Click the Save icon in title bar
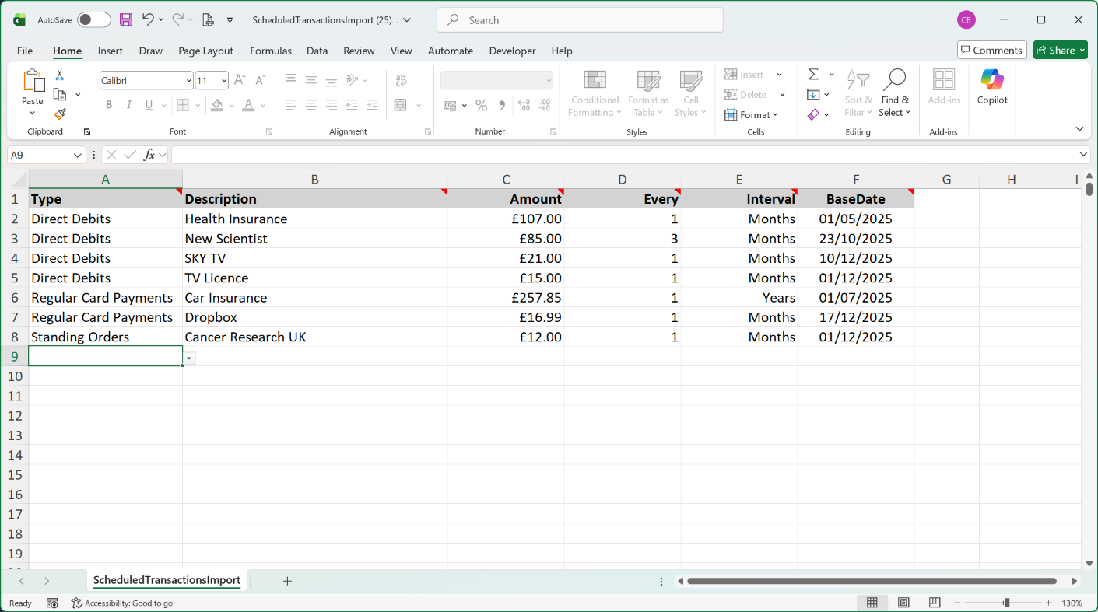 point(125,19)
